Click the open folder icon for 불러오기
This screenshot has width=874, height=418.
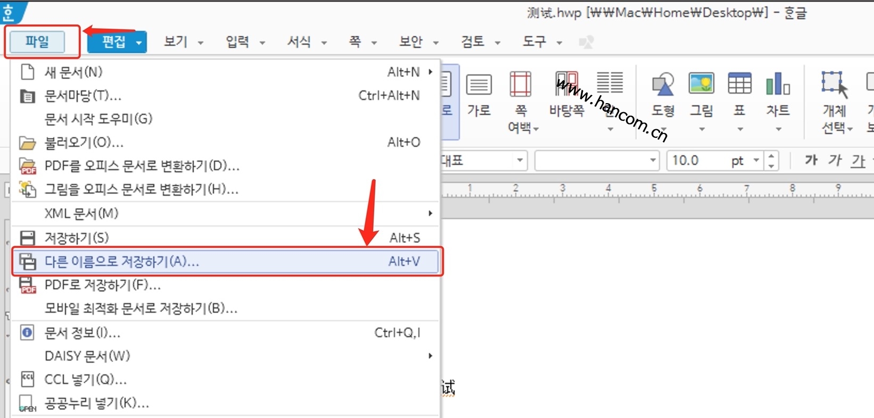(27, 143)
